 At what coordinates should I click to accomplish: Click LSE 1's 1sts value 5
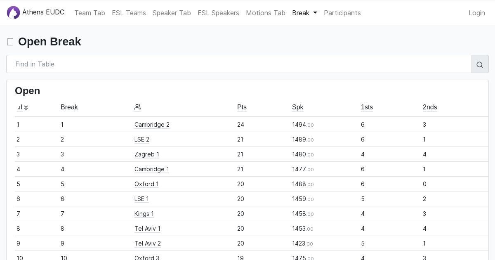[363, 199]
